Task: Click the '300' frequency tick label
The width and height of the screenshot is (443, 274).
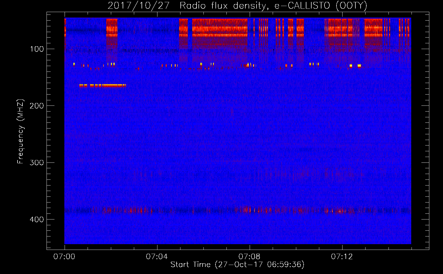Action: 37,162
